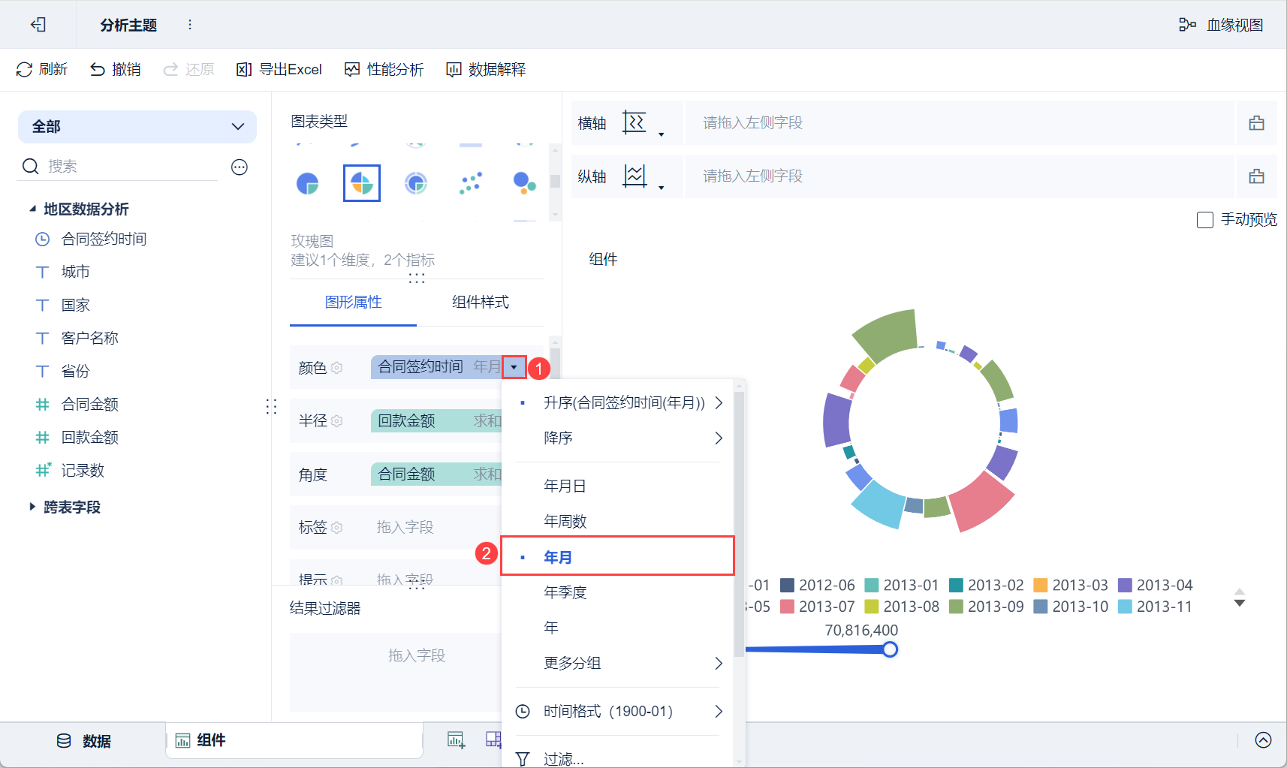Expand the 跨表字段 tree group
The height and width of the screenshot is (768, 1287).
(32, 507)
